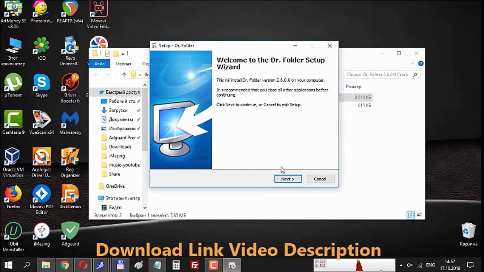Open Movavi Video Editor desktop icon
Screen dimensions: 484x272
(99, 14)
